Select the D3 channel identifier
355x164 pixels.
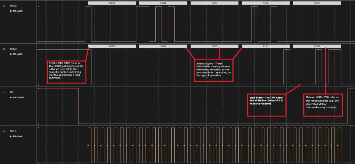tap(3, 131)
